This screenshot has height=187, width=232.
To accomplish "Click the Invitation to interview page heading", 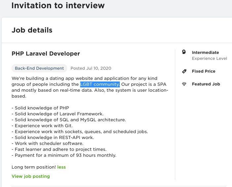I will point(58,6).
